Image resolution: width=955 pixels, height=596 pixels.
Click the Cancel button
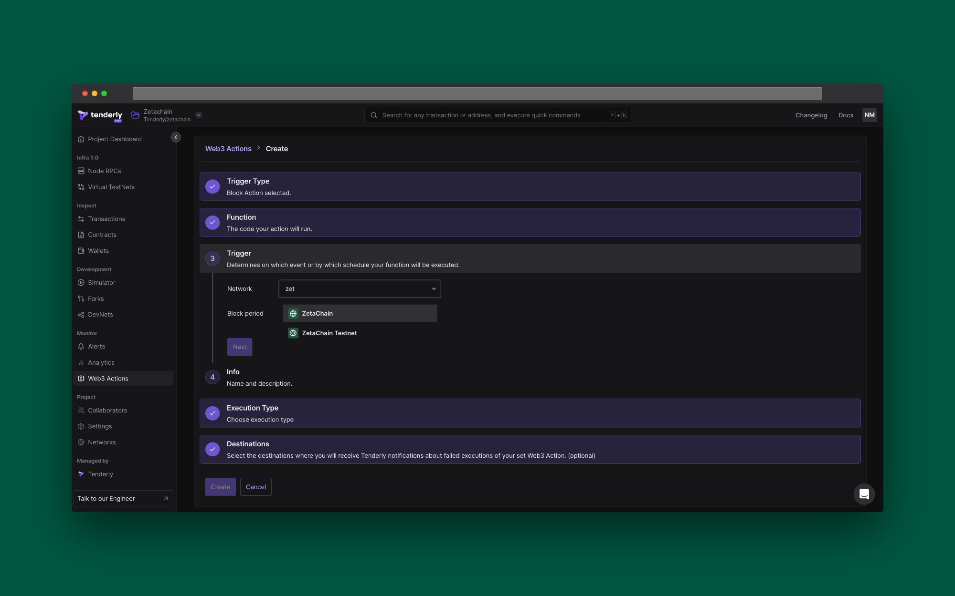point(255,487)
